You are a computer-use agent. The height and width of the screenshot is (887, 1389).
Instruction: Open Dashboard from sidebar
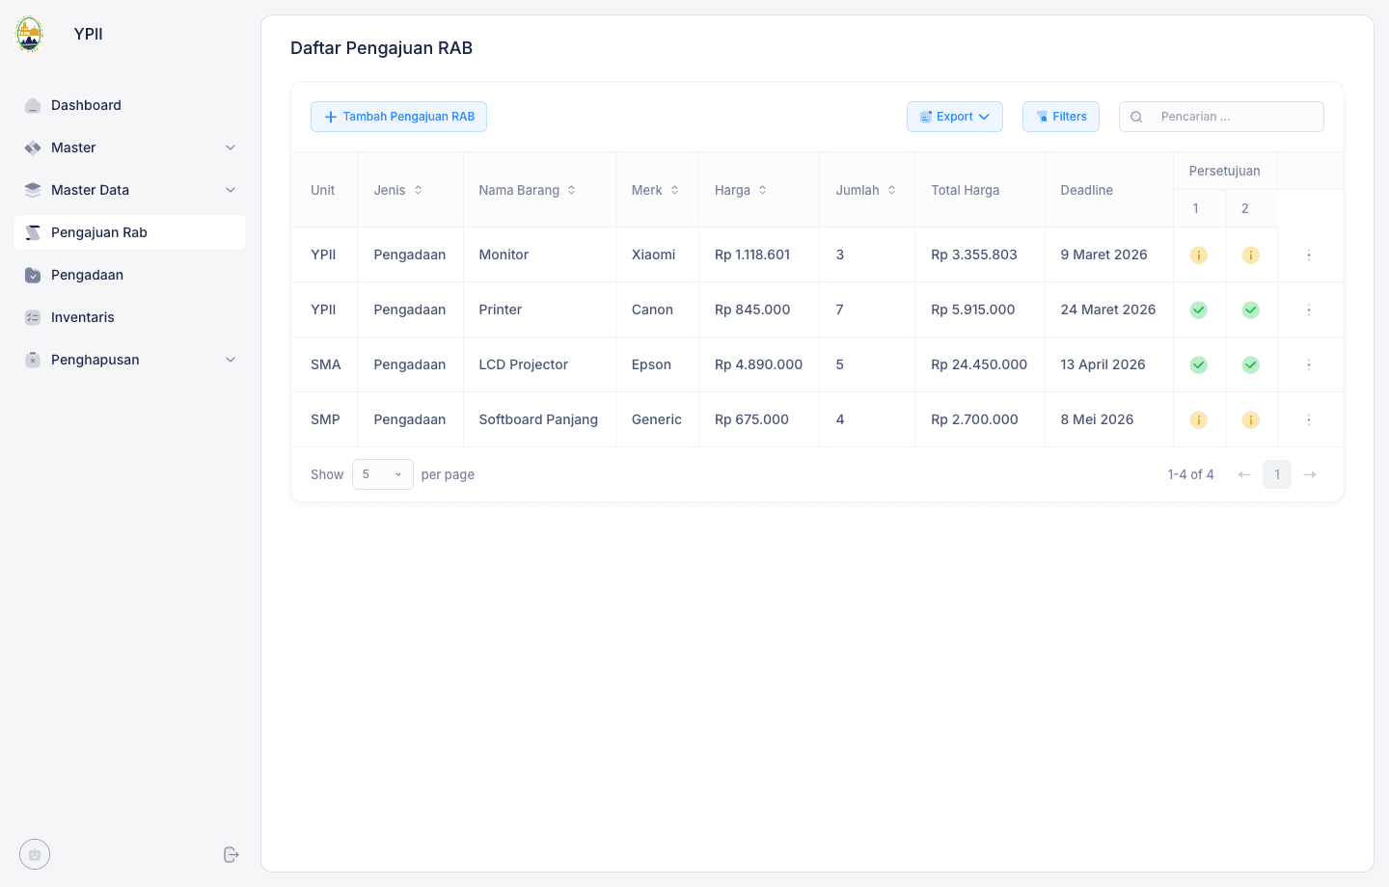[130, 105]
